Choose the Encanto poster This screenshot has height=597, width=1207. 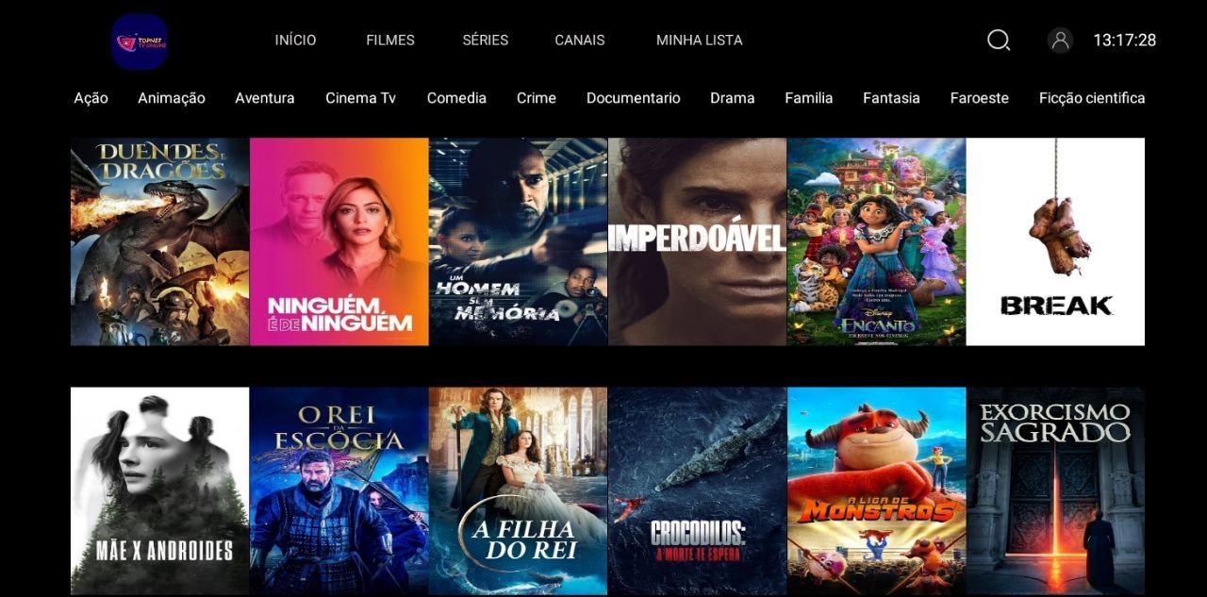point(877,241)
